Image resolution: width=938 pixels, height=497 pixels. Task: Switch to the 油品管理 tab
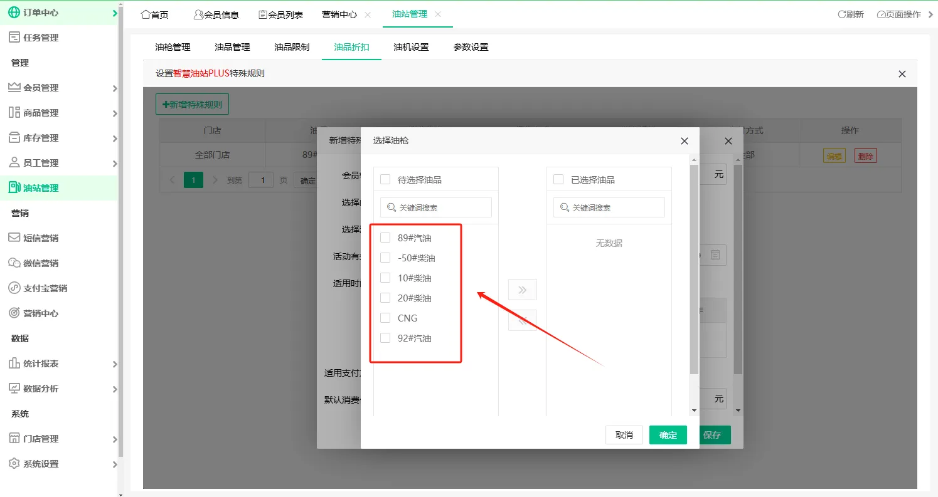[x=232, y=47]
